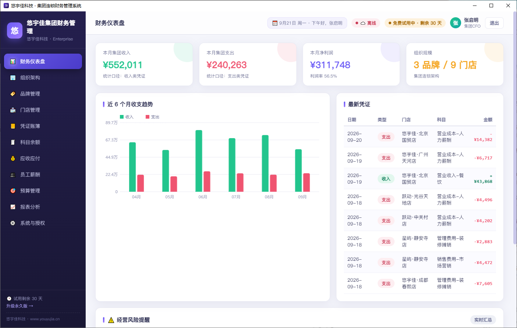
Task: Click the clock icon beside 试用剩余 30 天
Action: (9, 299)
